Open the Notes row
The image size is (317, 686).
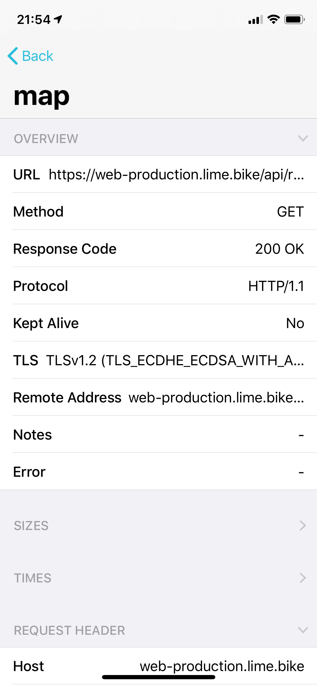coord(158,434)
